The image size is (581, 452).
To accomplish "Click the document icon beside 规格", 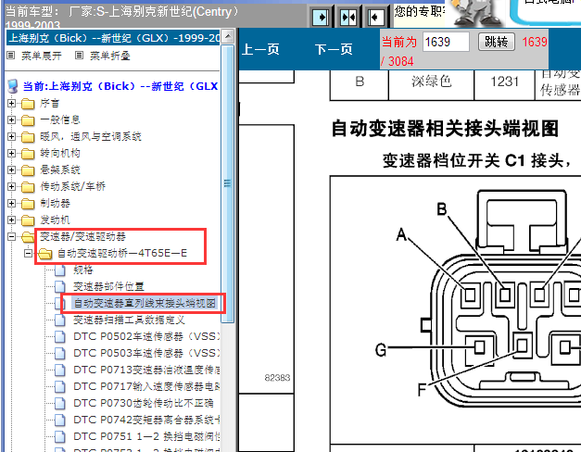I will (x=60, y=270).
